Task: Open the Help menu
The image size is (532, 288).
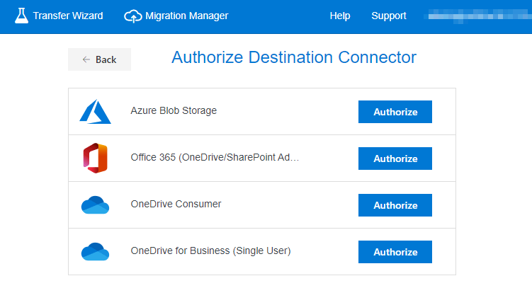Action: [340, 16]
